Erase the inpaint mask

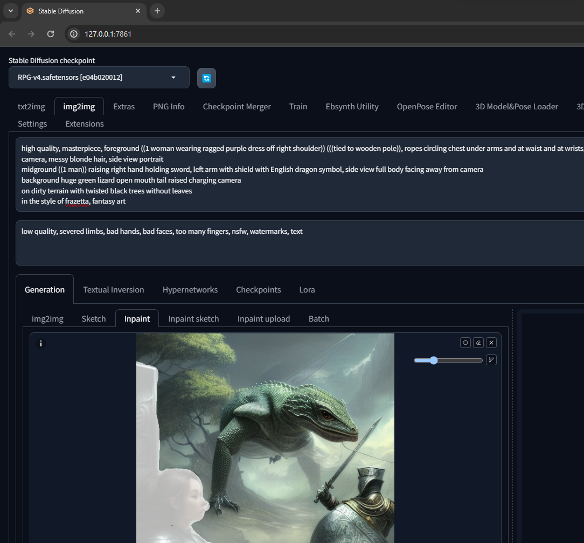(x=478, y=343)
